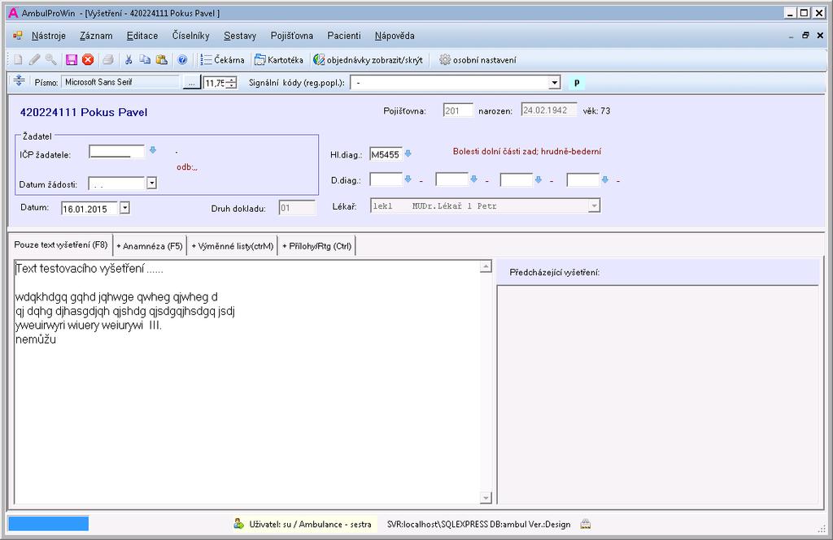This screenshot has width=833, height=540.
Task: Click the blue progress bar in status bar
Action: click(x=48, y=524)
